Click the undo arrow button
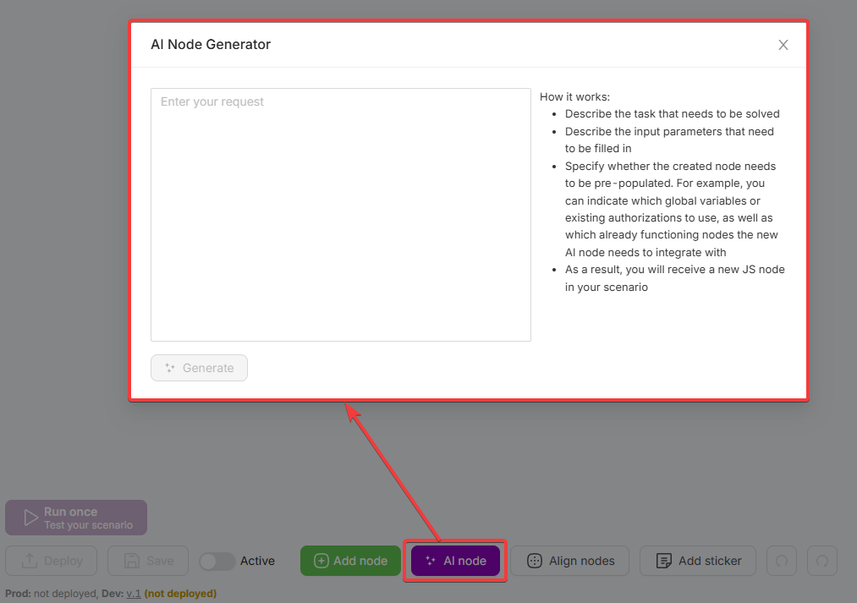This screenshot has width=857, height=603. [782, 561]
